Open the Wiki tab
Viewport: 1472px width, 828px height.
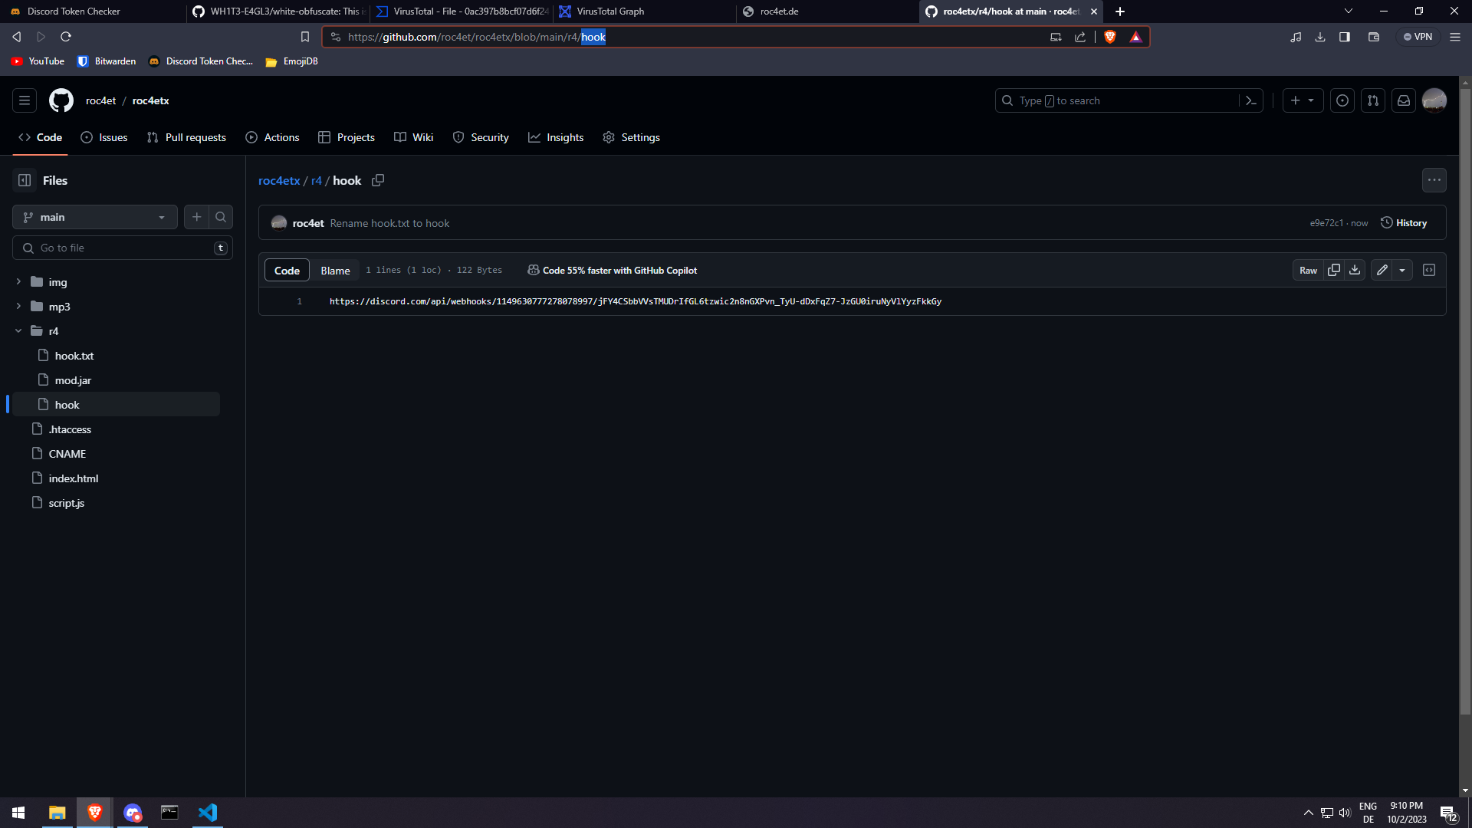pyautogui.click(x=414, y=137)
